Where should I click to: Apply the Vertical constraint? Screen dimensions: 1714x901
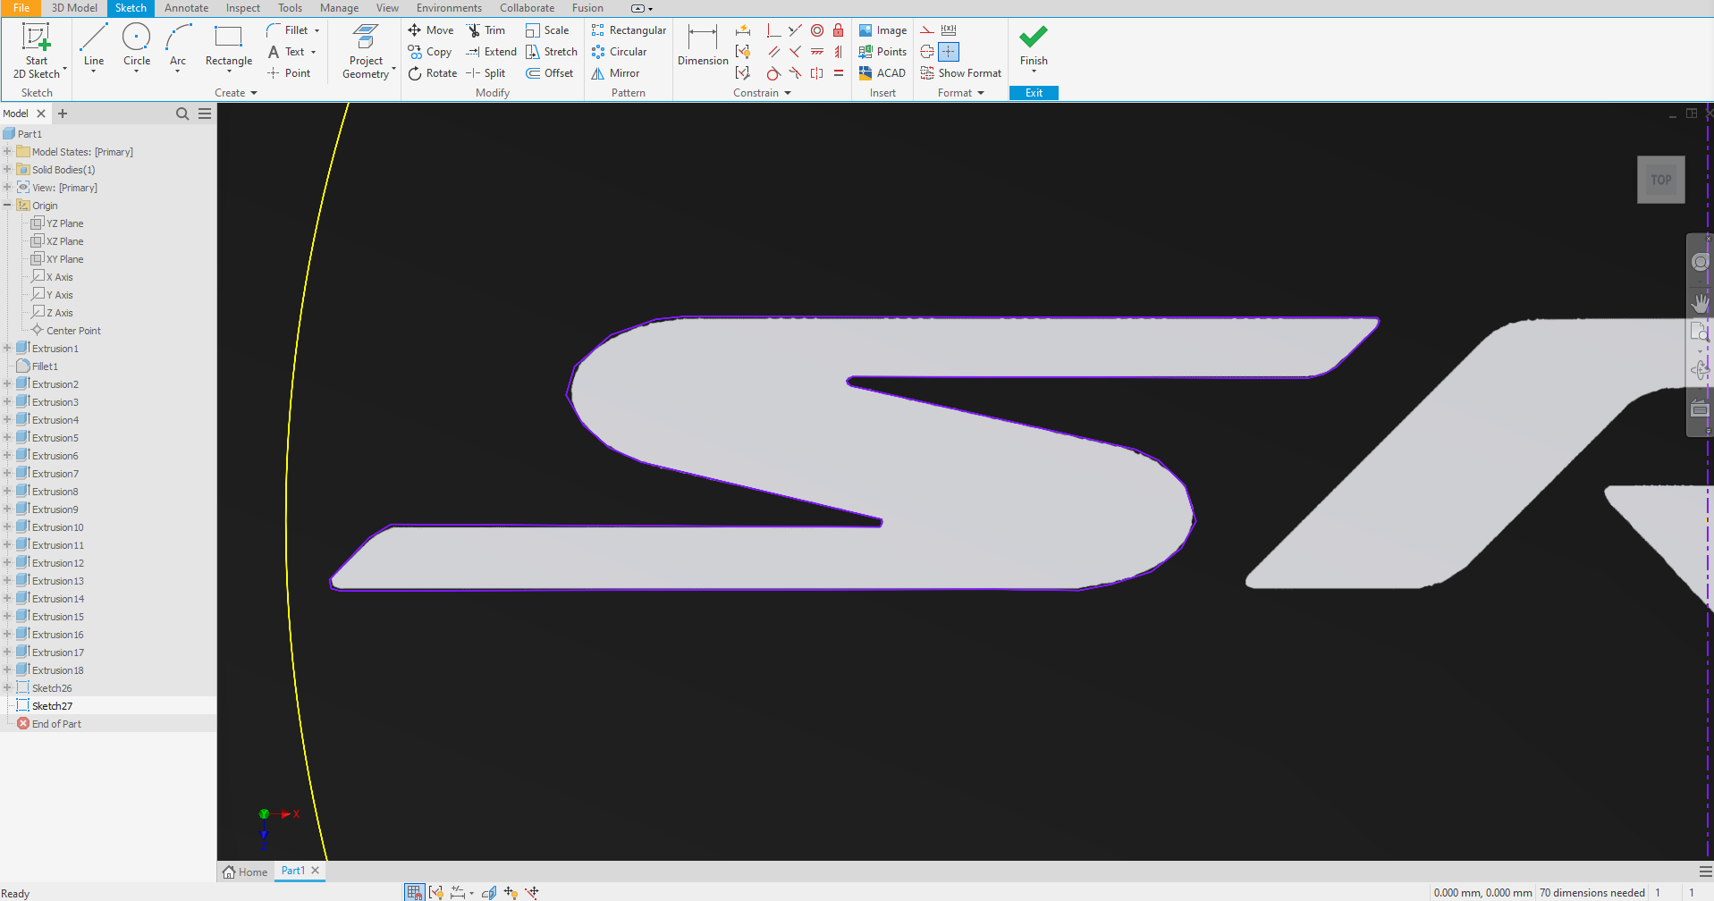[839, 52]
